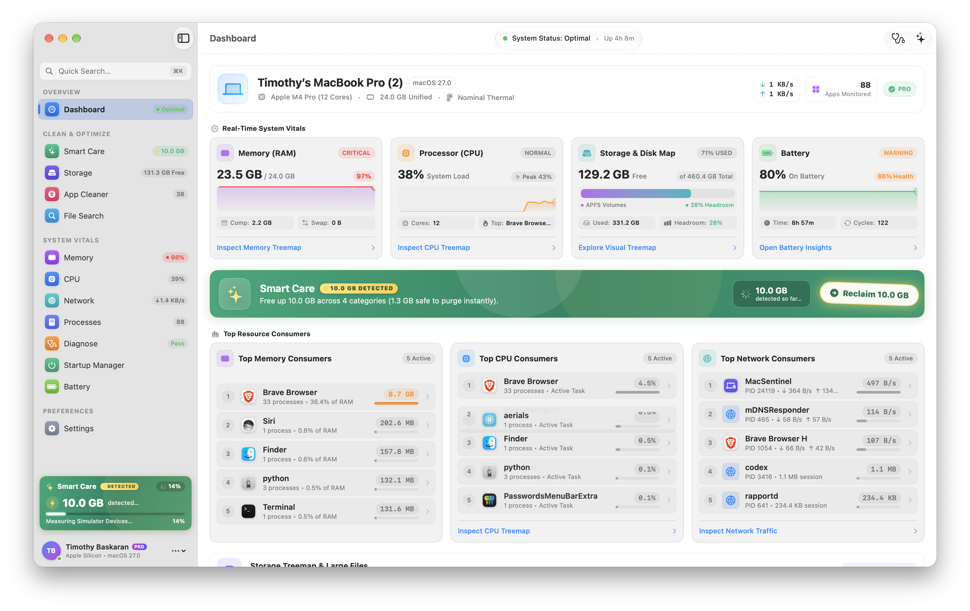Click the File Search magnifier icon
970x611 pixels.
pyautogui.click(x=52, y=216)
